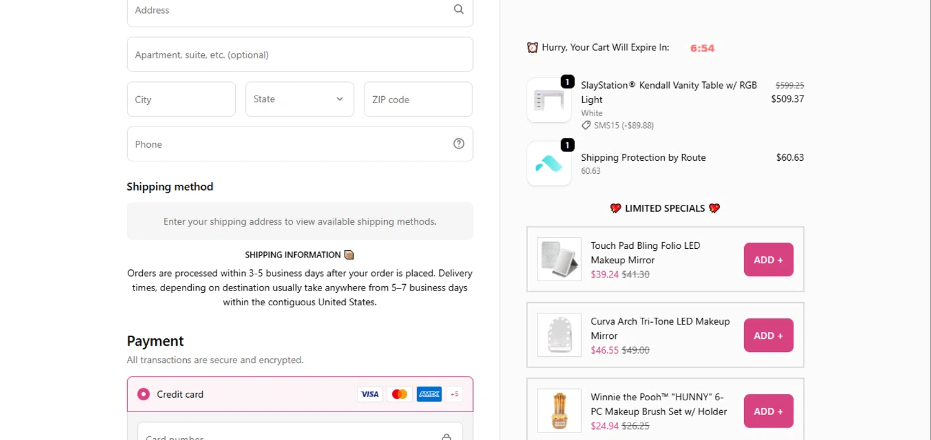Click the alarm clock icon by cart timer
The image size is (931, 440).
click(532, 48)
